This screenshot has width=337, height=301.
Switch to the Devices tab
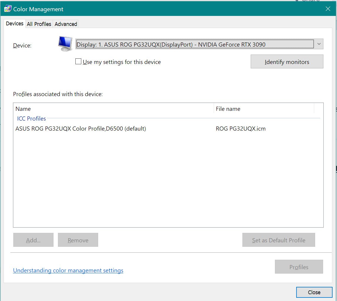14,24
